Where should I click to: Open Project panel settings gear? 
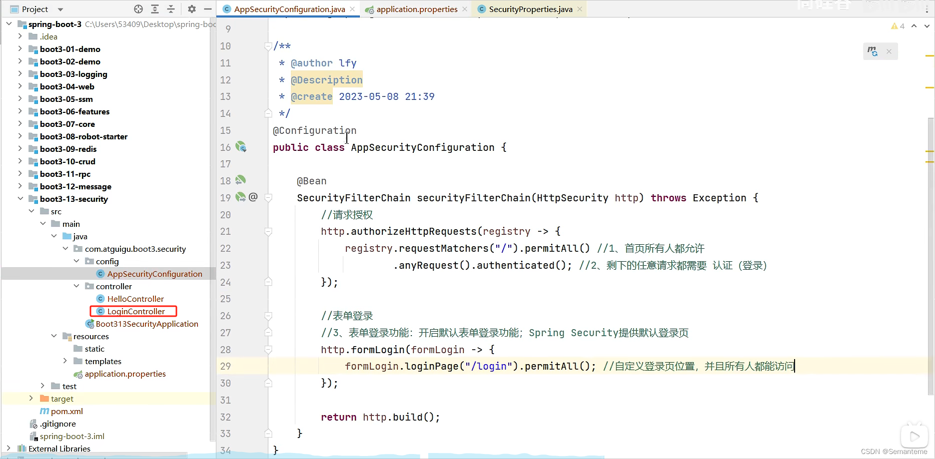point(192,9)
